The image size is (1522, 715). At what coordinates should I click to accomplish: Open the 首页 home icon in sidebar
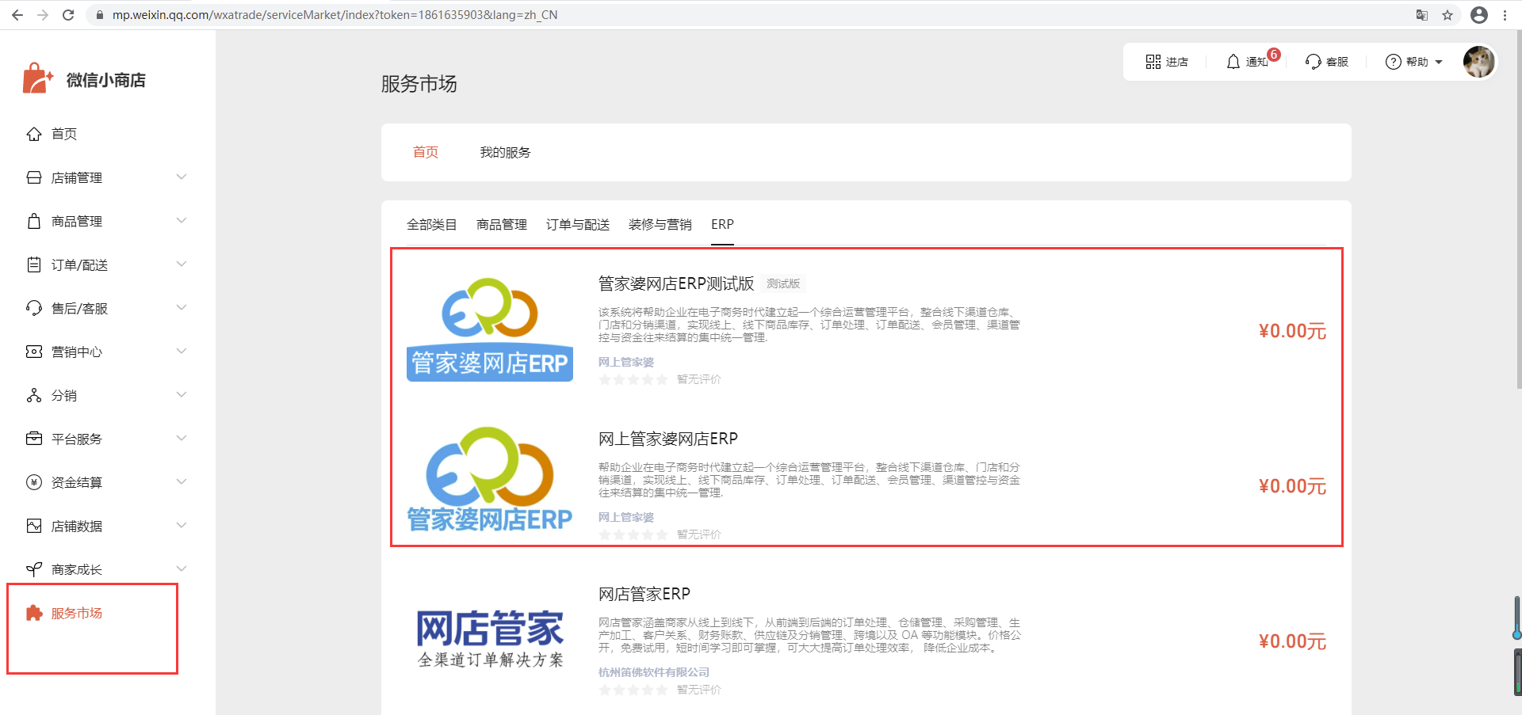click(x=34, y=134)
